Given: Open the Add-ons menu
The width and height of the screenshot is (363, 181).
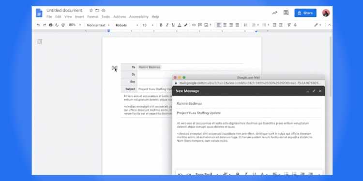Looking at the screenshot, I should pyautogui.click(x=120, y=17).
